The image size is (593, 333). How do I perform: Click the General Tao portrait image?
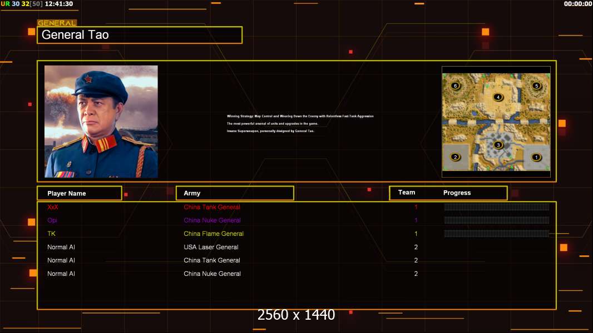click(101, 122)
